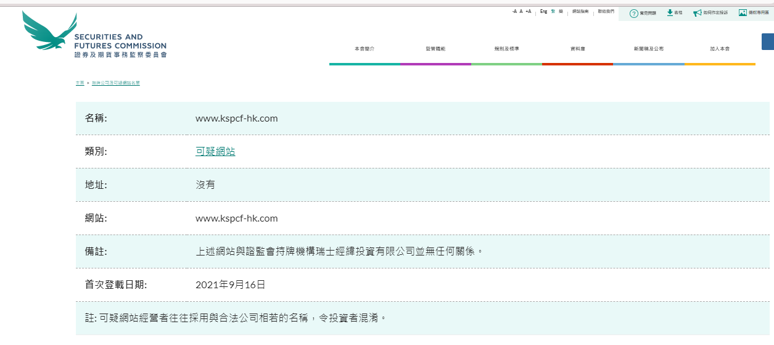
Task: Expand the 本會簡介 navigation menu
Action: point(364,49)
